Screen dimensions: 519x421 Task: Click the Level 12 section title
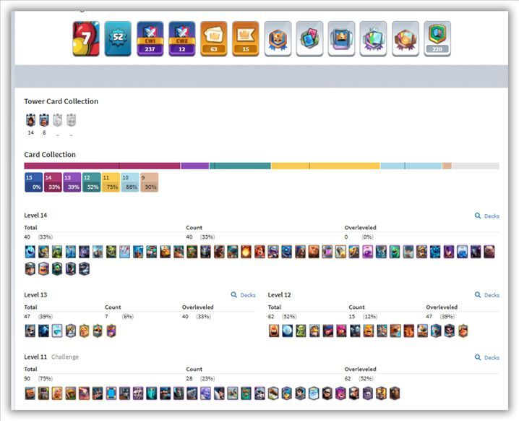coord(279,295)
